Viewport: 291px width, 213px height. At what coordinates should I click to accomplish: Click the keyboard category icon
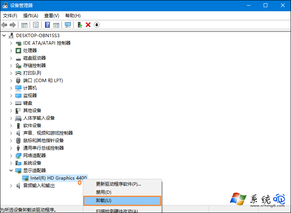(18, 103)
